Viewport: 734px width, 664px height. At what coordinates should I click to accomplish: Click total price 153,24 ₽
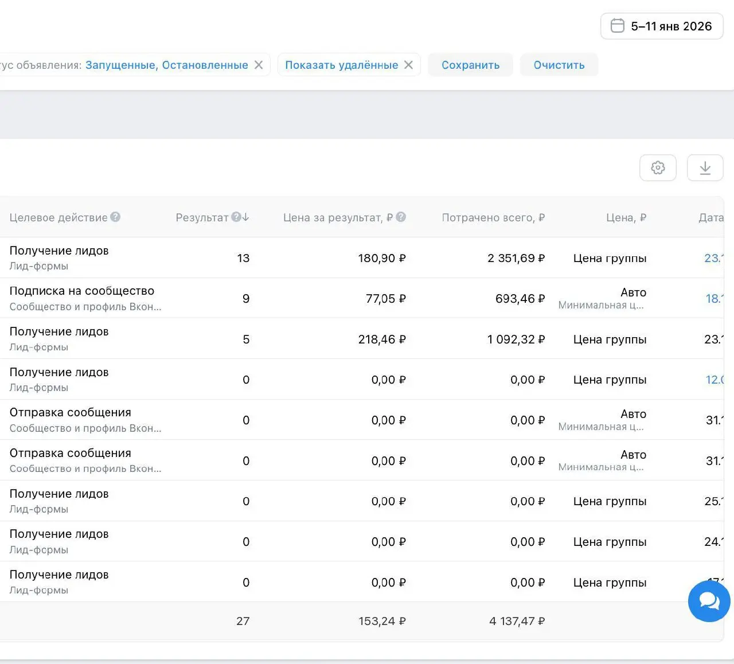pyautogui.click(x=382, y=622)
